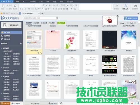Open the line spacing dropdown in the ribbon
Image resolution: width=140 pixels, height=105 pixels.
coord(68,9)
